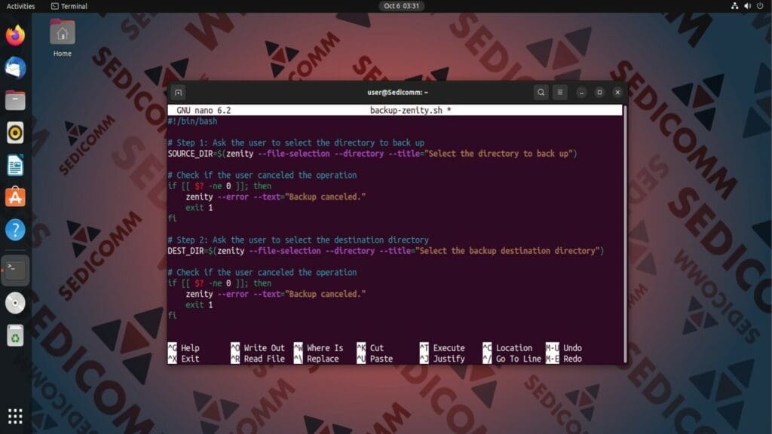Open the Show Applications grid
Image resolution: width=772 pixels, height=434 pixels.
tap(15, 416)
